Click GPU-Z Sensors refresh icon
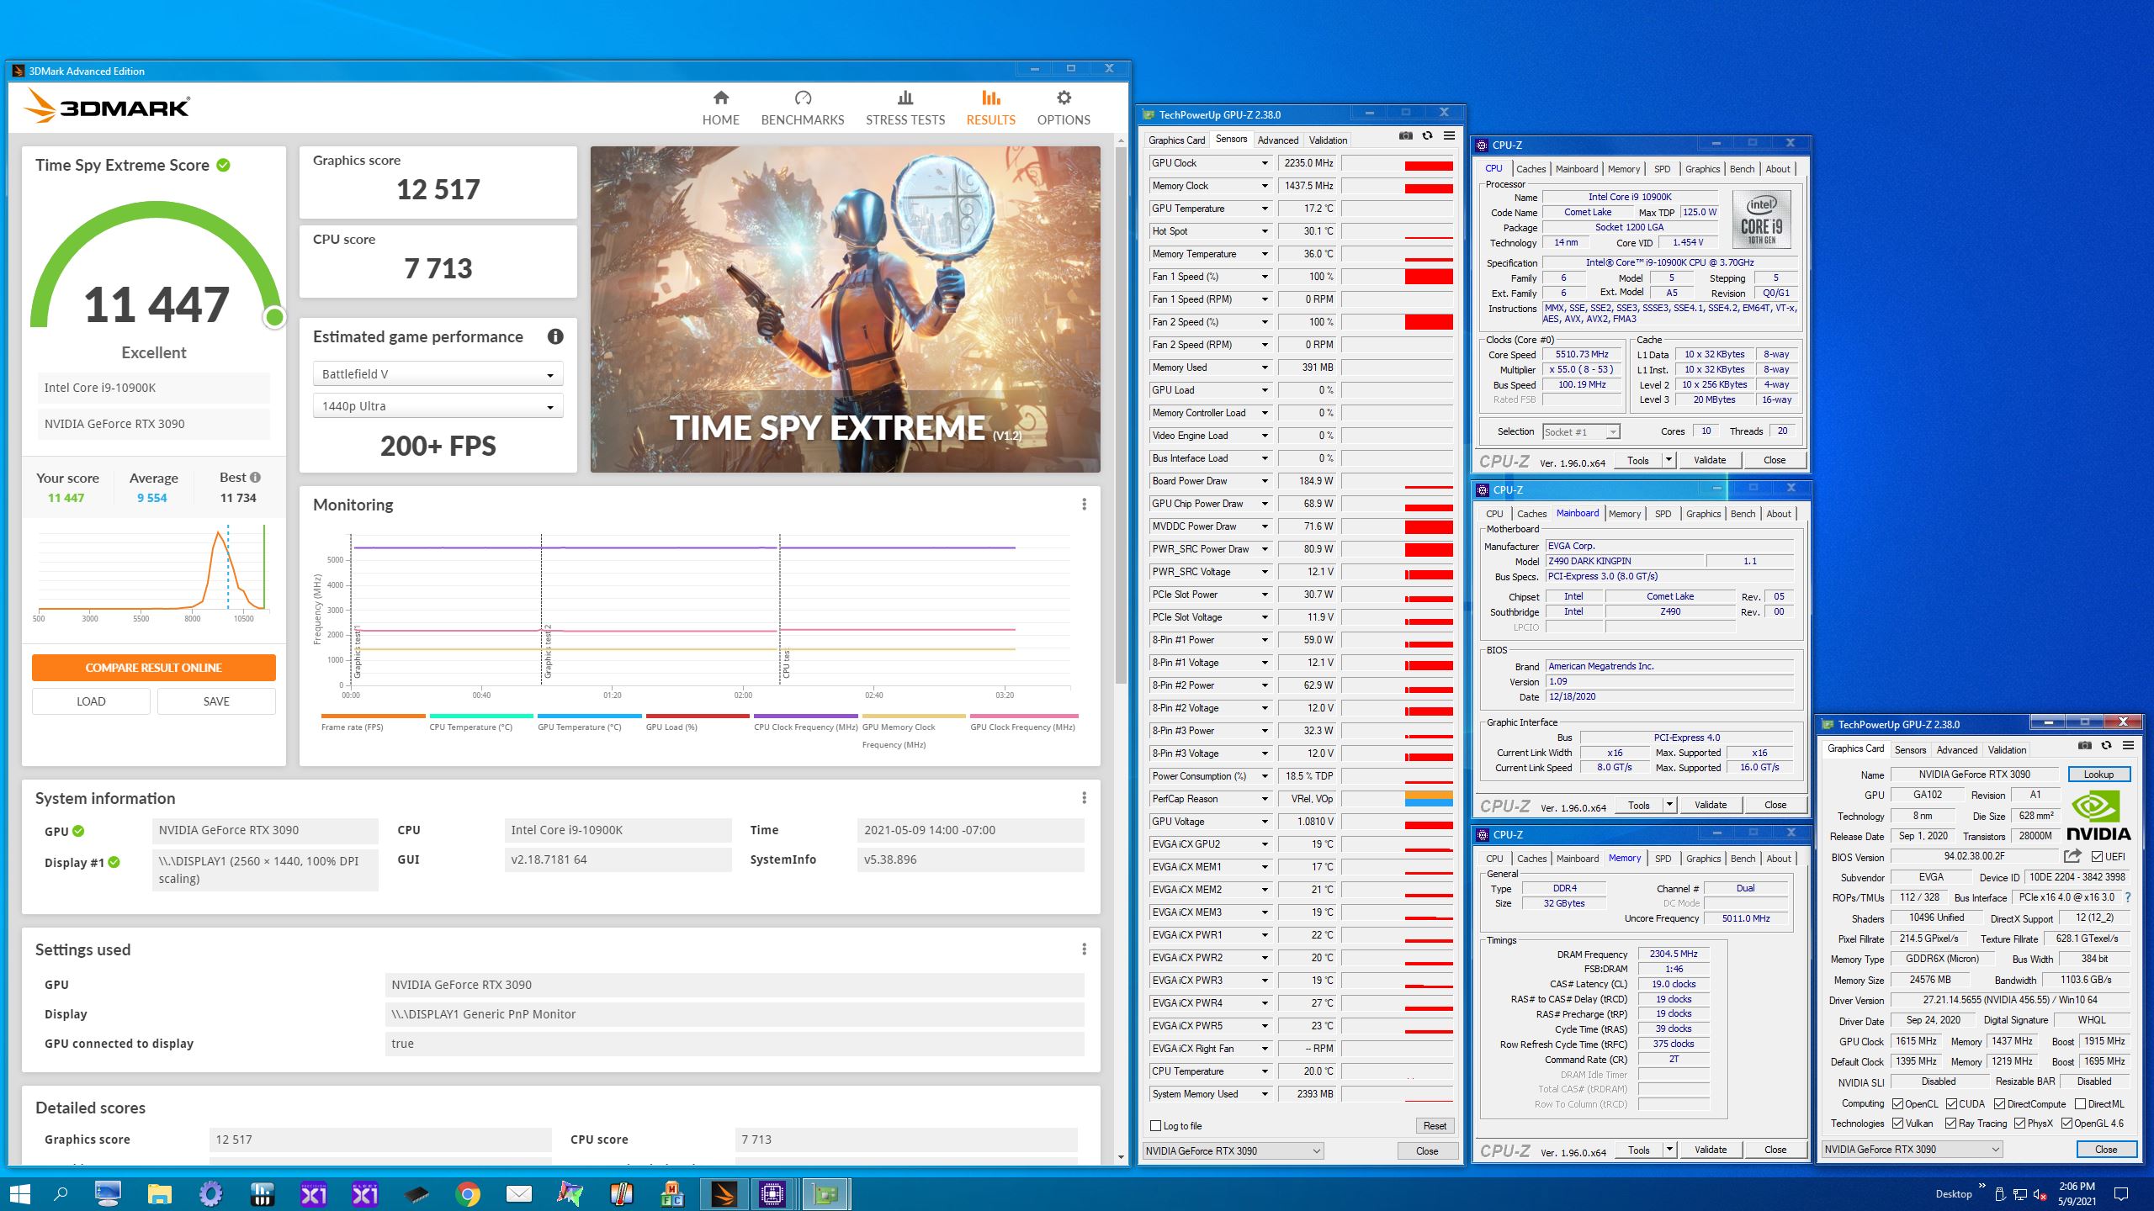Screen dimensions: 2154x1211 (x=1427, y=136)
